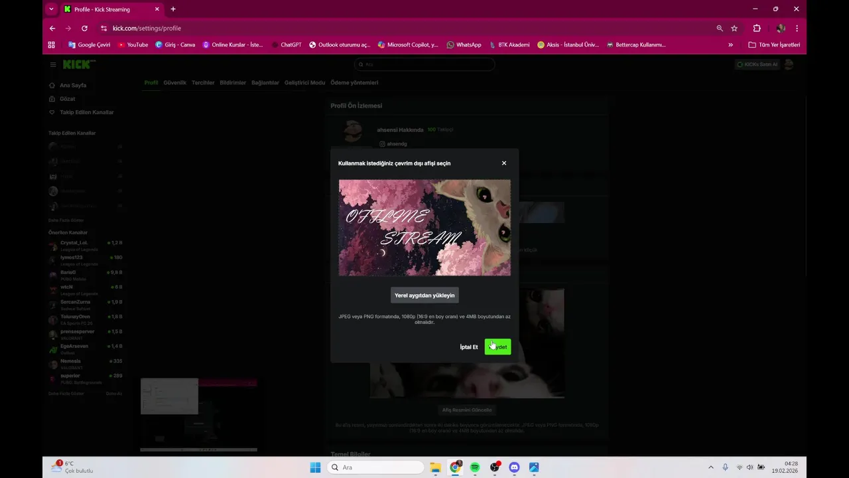Reload the page with refresh icon
Viewport: 849px width, 478px height.
point(84,29)
